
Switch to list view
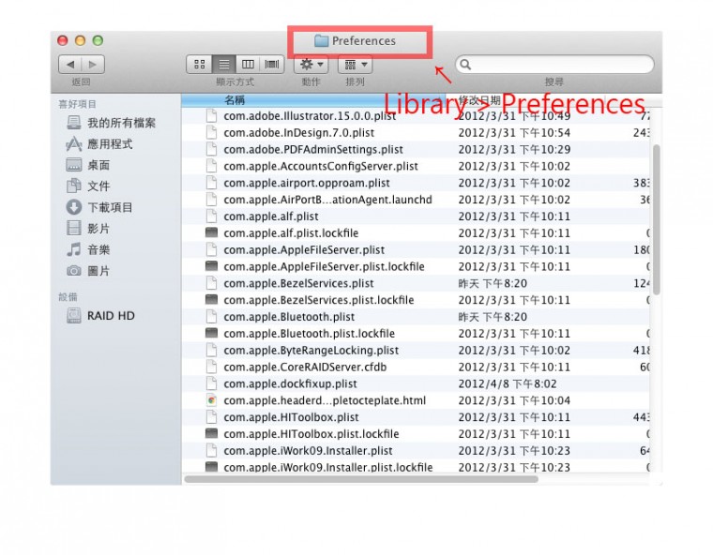coord(223,64)
